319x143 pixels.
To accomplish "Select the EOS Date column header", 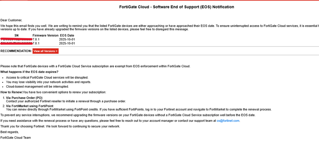I will (x=67, y=35).
